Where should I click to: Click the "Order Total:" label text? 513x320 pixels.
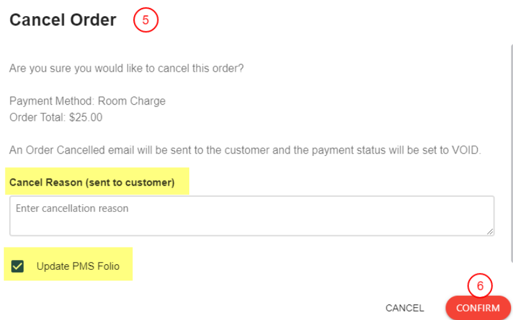point(37,117)
